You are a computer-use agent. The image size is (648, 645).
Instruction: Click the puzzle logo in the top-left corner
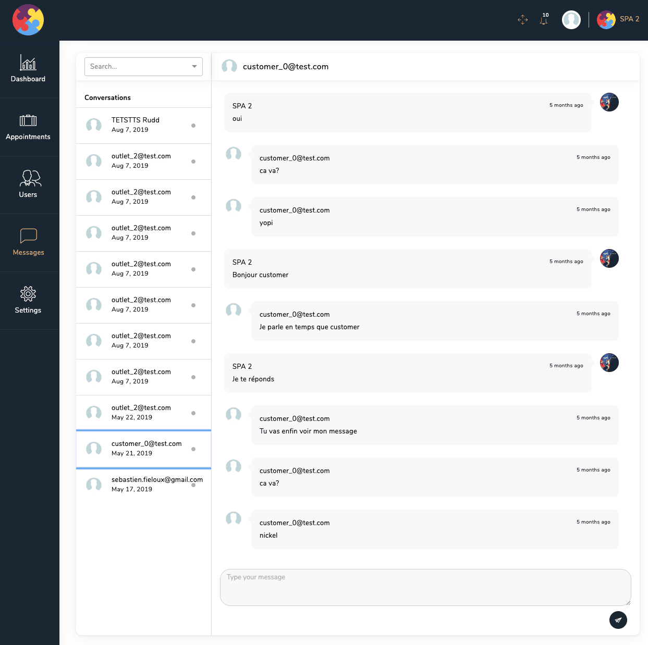click(28, 20)
